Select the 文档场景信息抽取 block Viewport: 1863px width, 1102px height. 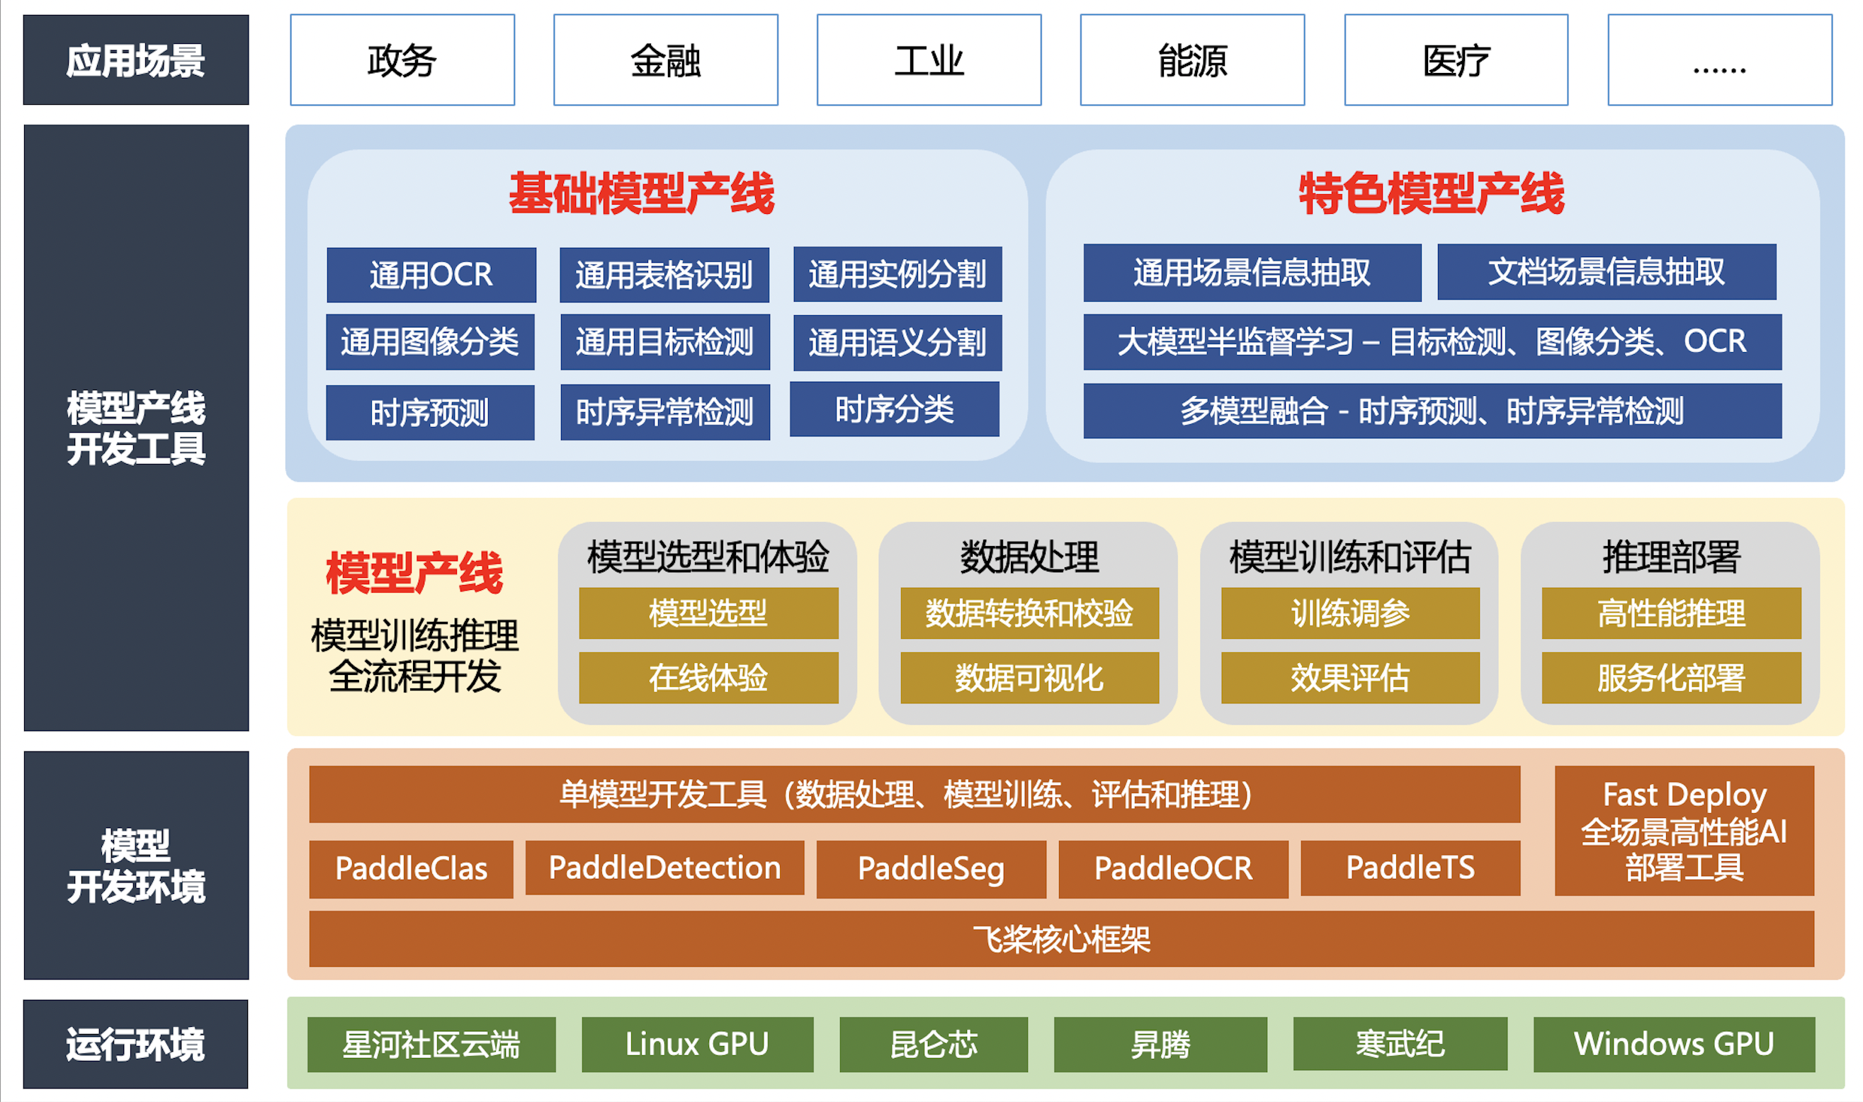point(1607,272)
